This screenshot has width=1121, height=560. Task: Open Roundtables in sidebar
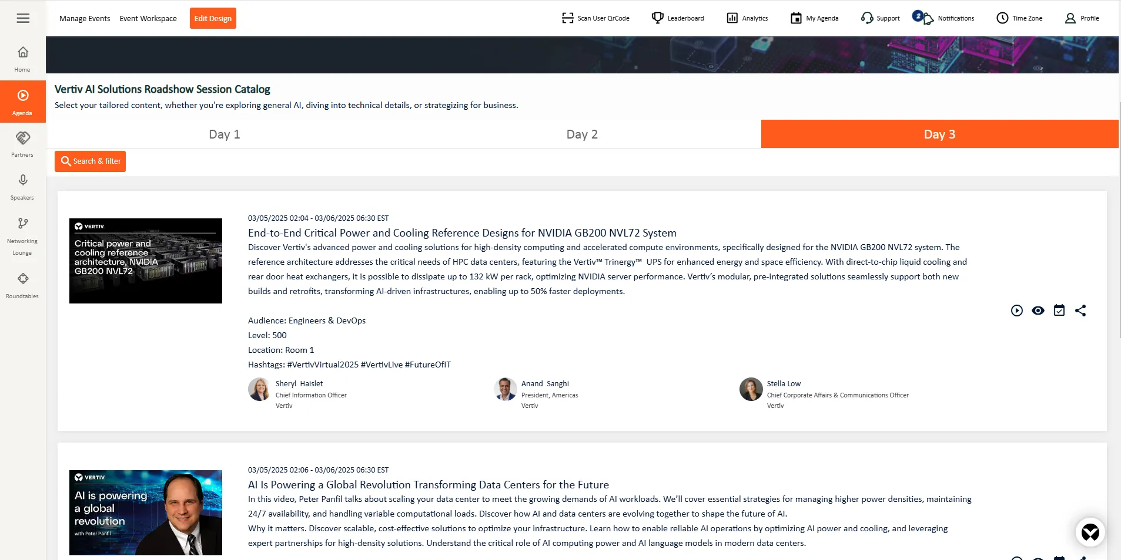point(23,285)
